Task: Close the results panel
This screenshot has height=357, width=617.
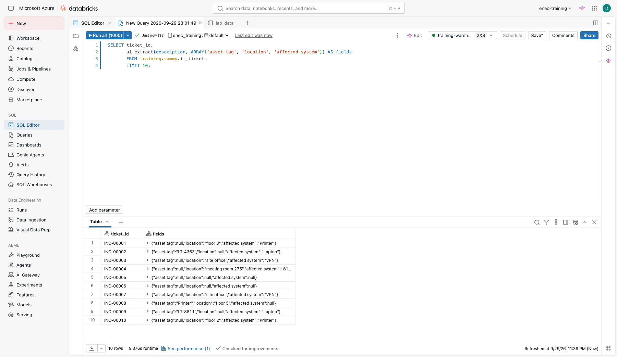Action: point(594,222)
